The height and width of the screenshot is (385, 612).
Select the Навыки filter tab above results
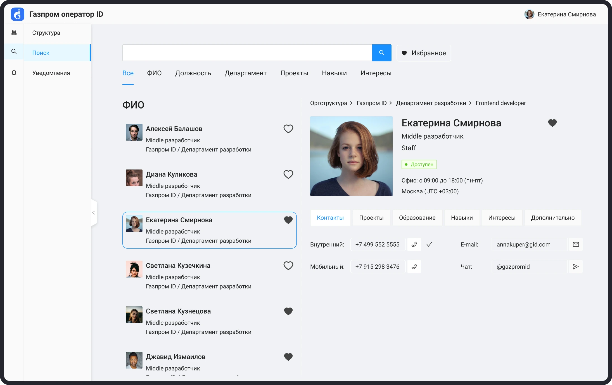click(x=334, y=73)
